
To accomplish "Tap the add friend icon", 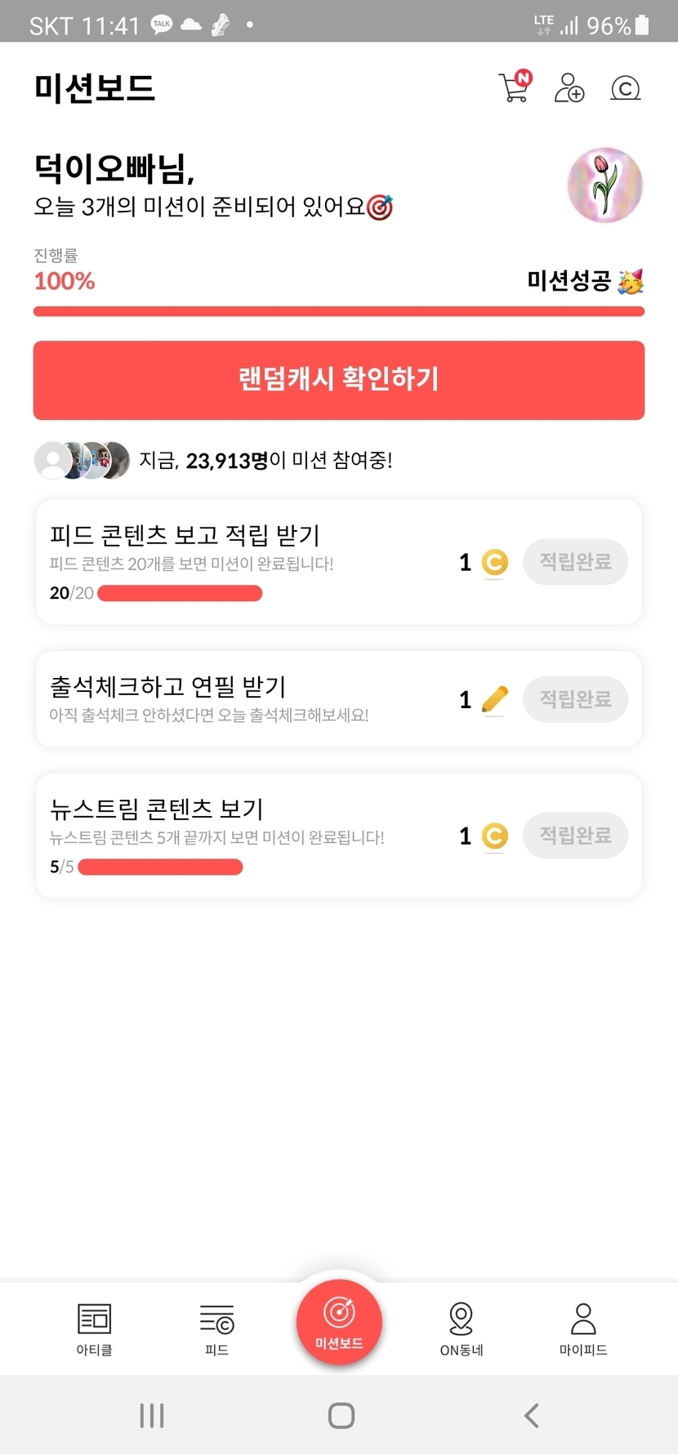I will click(x=569, y=87).
